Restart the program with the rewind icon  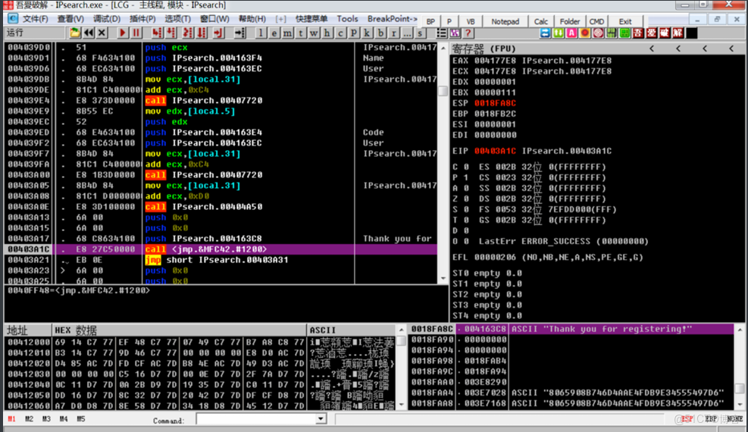click(x=88, y=33)
